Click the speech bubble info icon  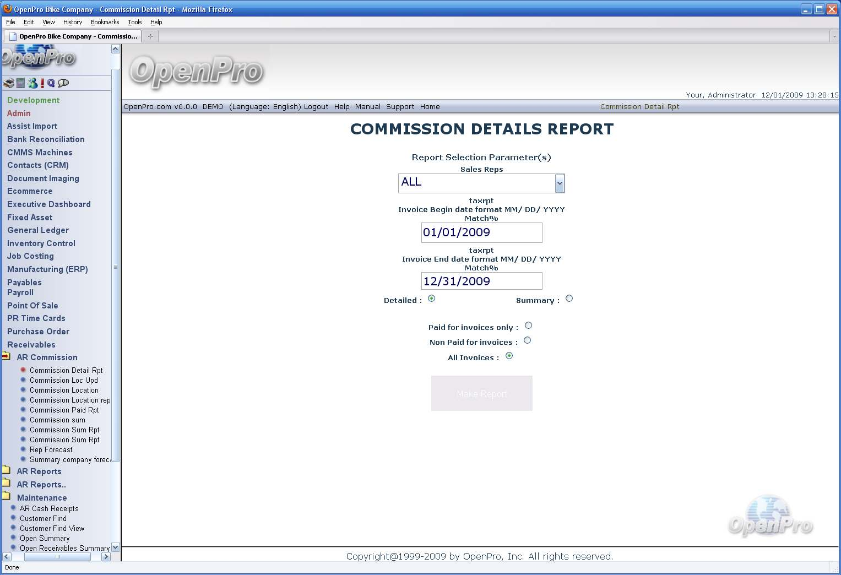point(63,83)
